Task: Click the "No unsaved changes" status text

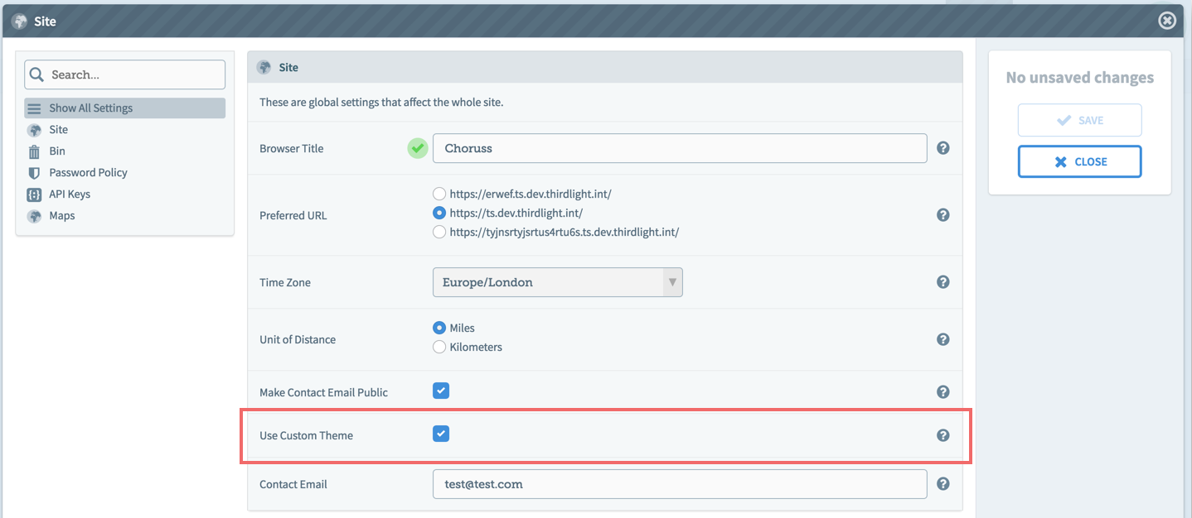Action: (1079, 78)
